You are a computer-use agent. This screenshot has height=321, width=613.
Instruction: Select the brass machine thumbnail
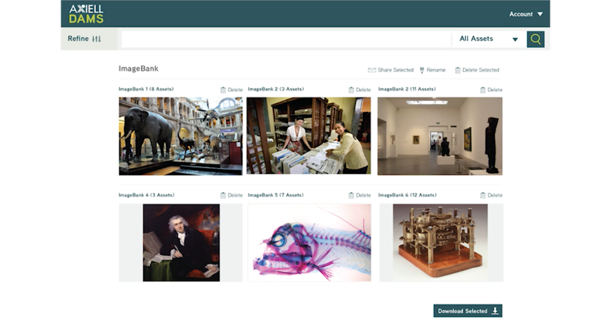(441, 242)
